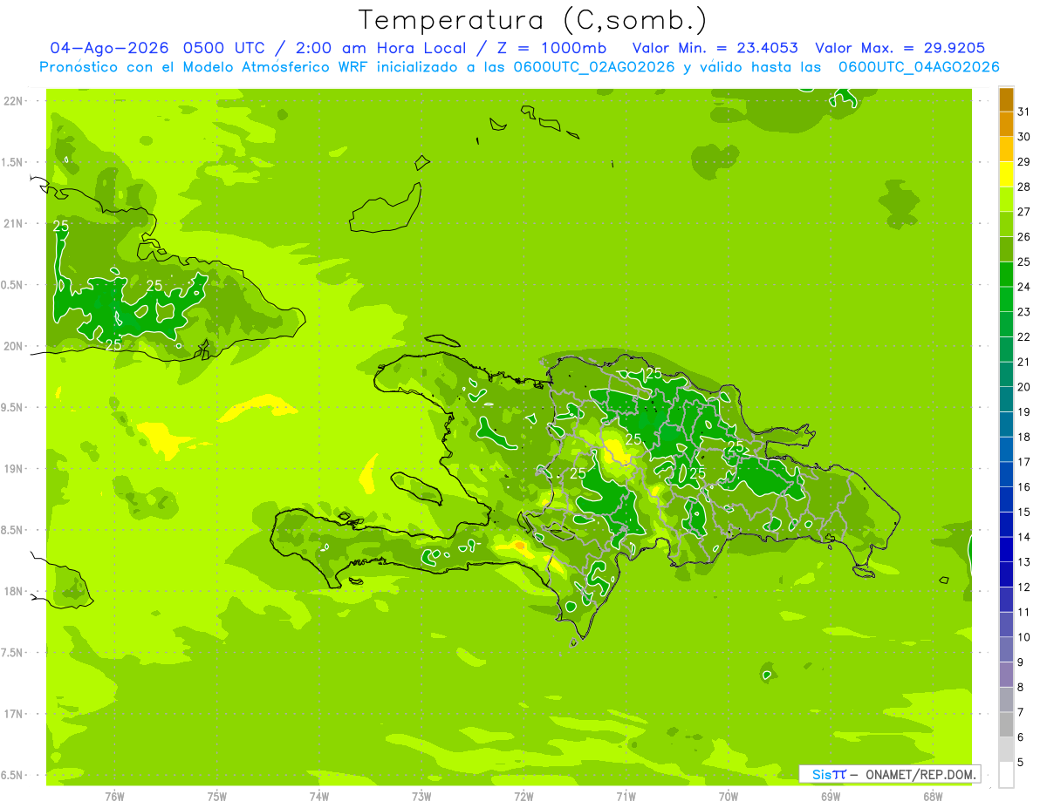The height and width of the screenshot is (808, 1047).
Task: Pick the lime swatch between 27 and 28
Action: (x=1007, y=200)
